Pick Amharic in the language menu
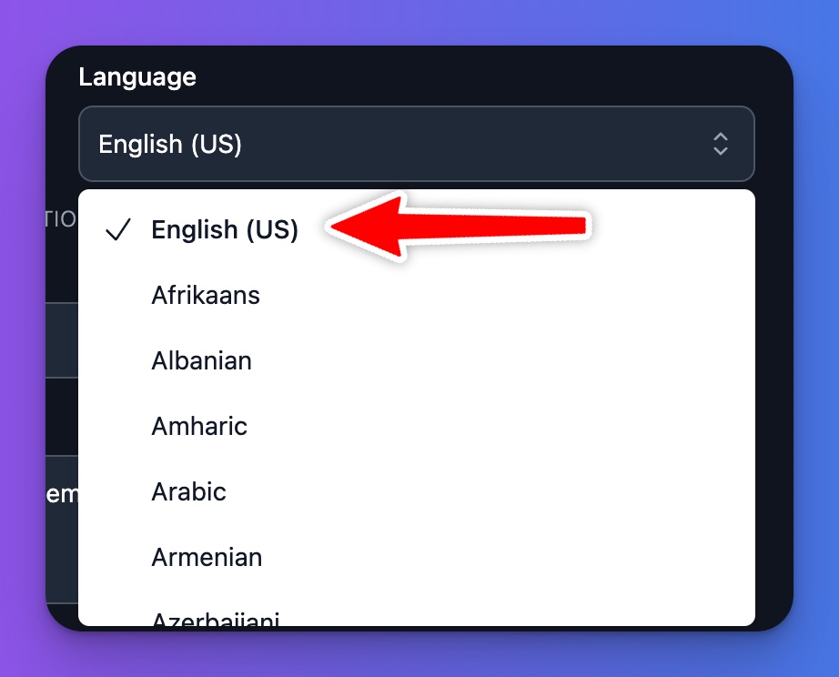 click(x=199, y=426)
